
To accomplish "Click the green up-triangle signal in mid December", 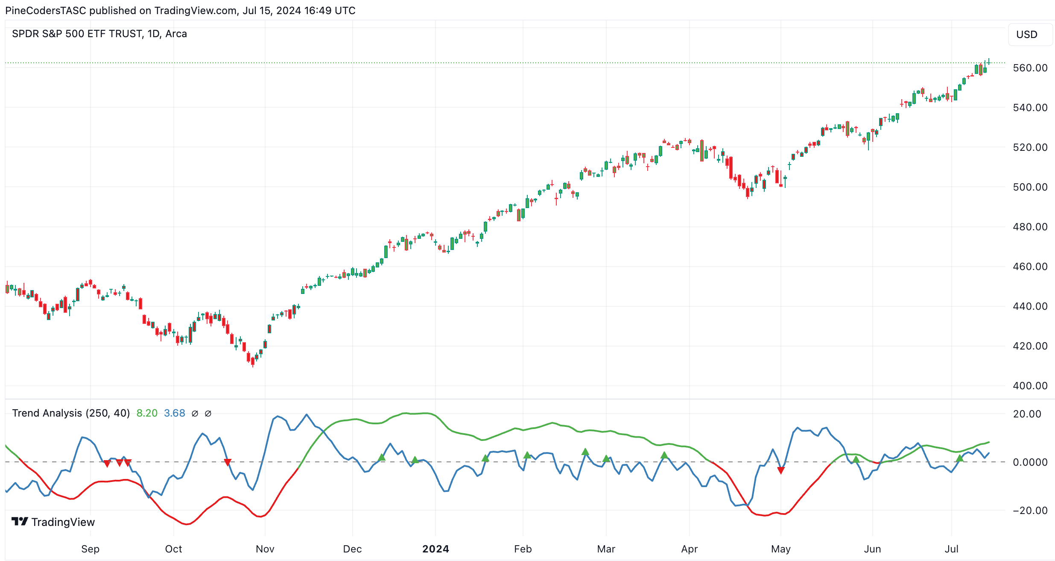I will tap(382, 458).
